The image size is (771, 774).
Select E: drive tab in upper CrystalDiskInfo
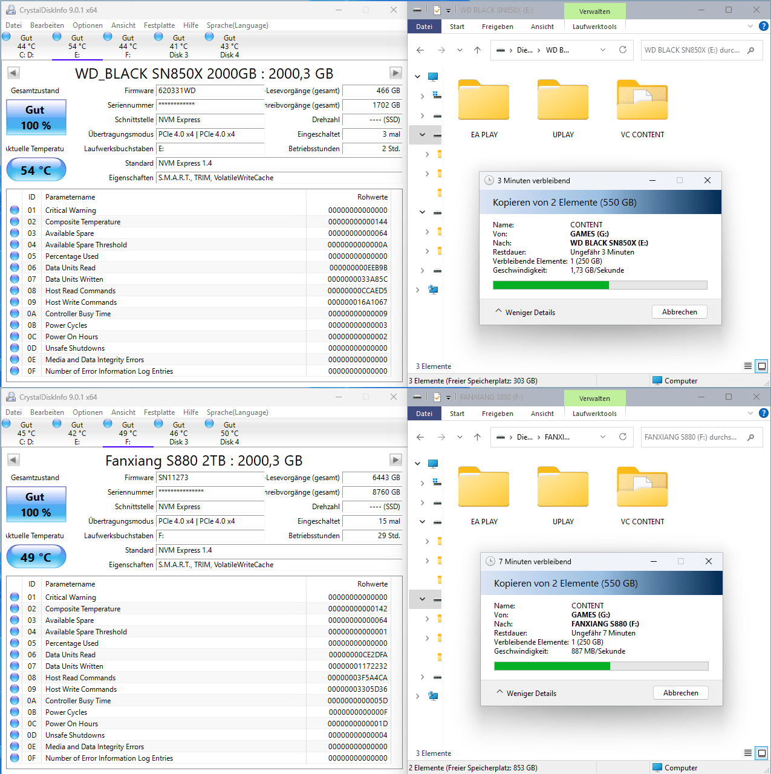[x=77, y=46]
